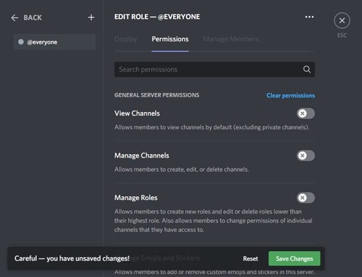
Task: Toggle the Manage Channels permission
Action: coord(306,156)
